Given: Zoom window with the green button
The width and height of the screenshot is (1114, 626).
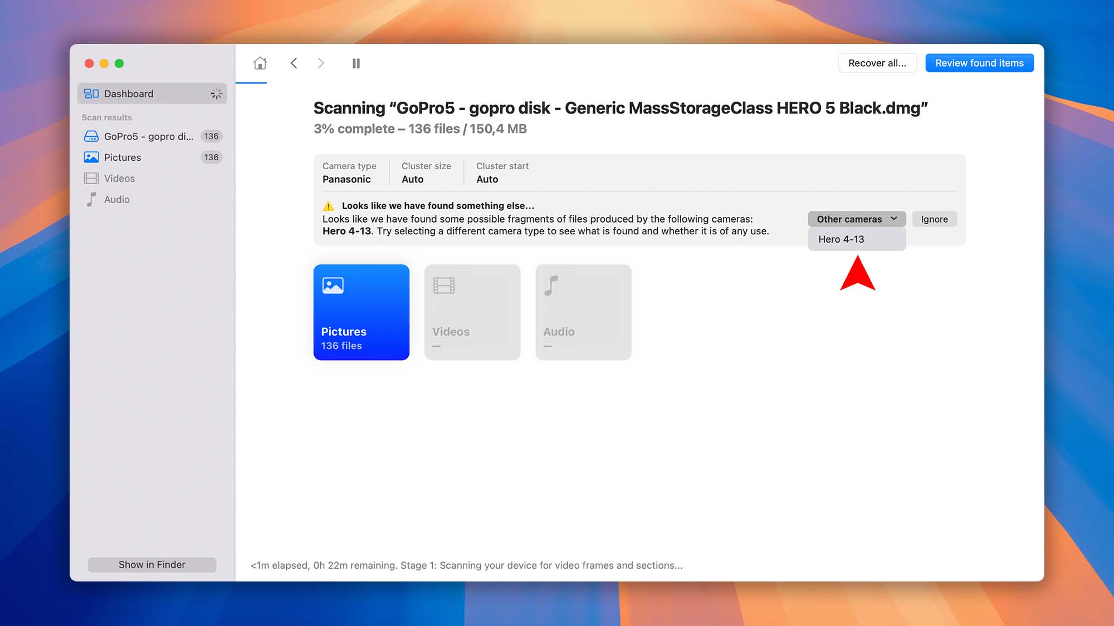Looking at the screenshot, I should [119, 63].
